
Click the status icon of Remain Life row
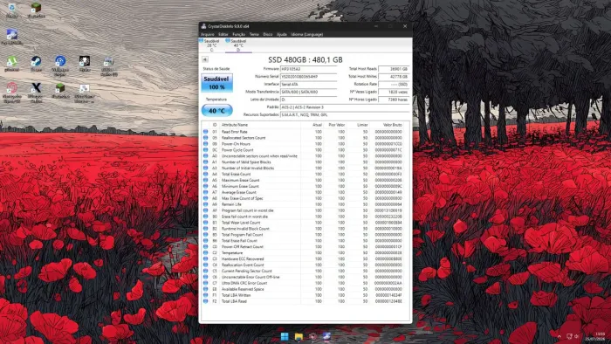click(205, 204)
